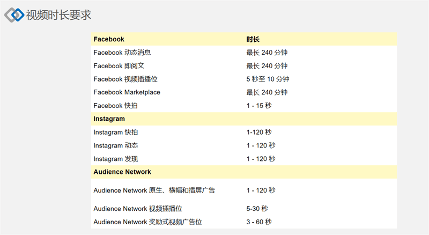Image resolution: width=429 pixels, height=235 pixels.
Task: Select Audience Network 奖励式视频广告位 row label
Action: pyautogui.click(x=148, y=222)
